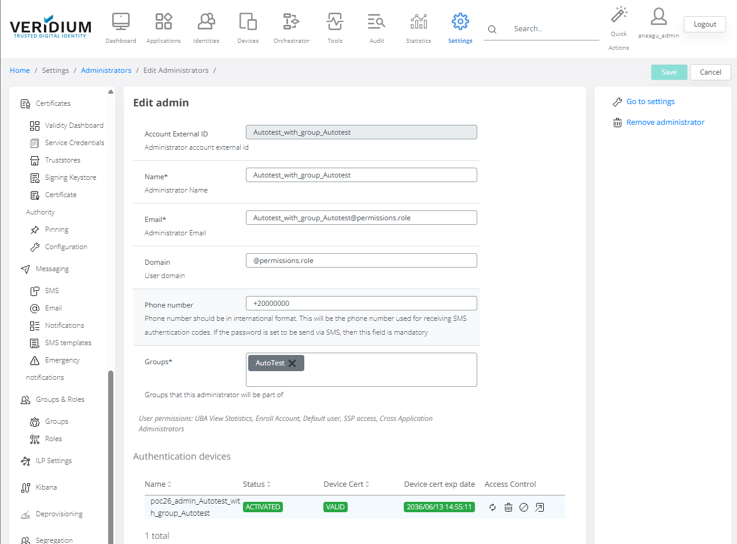The height and width of the screenshot is (544, 737).
Task: Open the aneagu_admin user profile icon
Action: 658,17
